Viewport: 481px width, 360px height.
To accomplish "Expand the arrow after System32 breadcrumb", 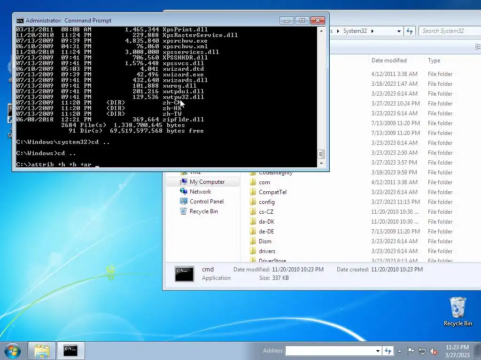I will 372,31.
